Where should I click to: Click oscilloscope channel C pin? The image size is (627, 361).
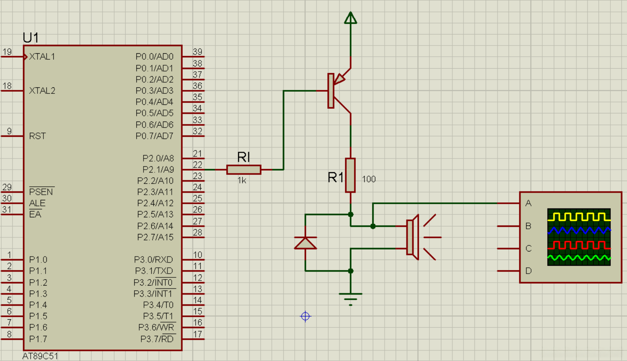click(509, 248)
